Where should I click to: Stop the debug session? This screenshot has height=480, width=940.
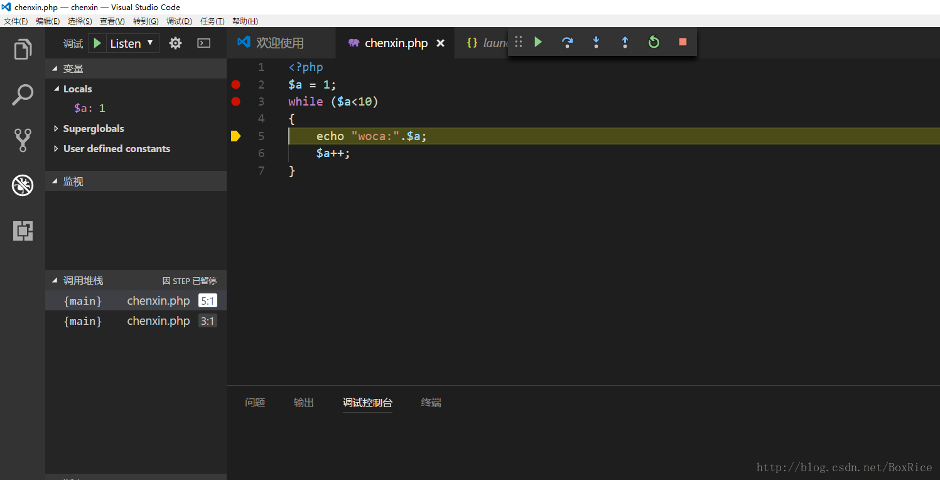point(683,42)
